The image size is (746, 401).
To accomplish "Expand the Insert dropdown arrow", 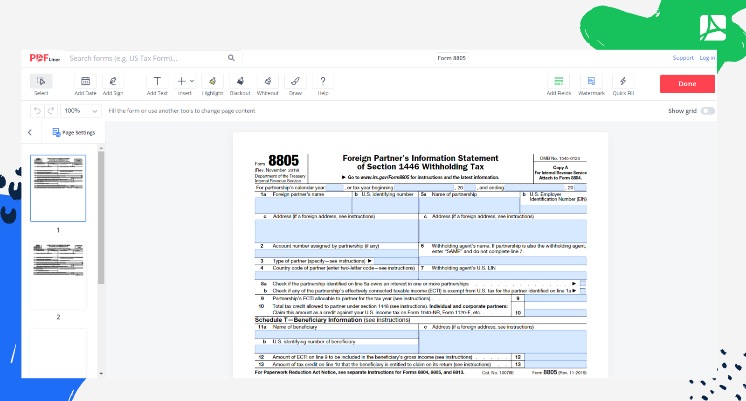I will [x=192, y=81].
